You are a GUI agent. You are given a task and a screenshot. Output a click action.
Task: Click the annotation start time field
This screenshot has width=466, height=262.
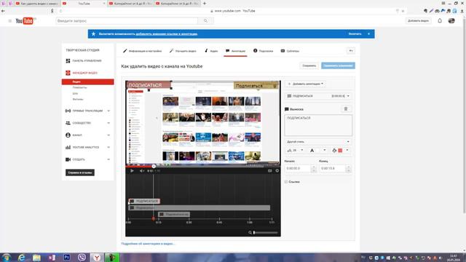pos(298,168)
